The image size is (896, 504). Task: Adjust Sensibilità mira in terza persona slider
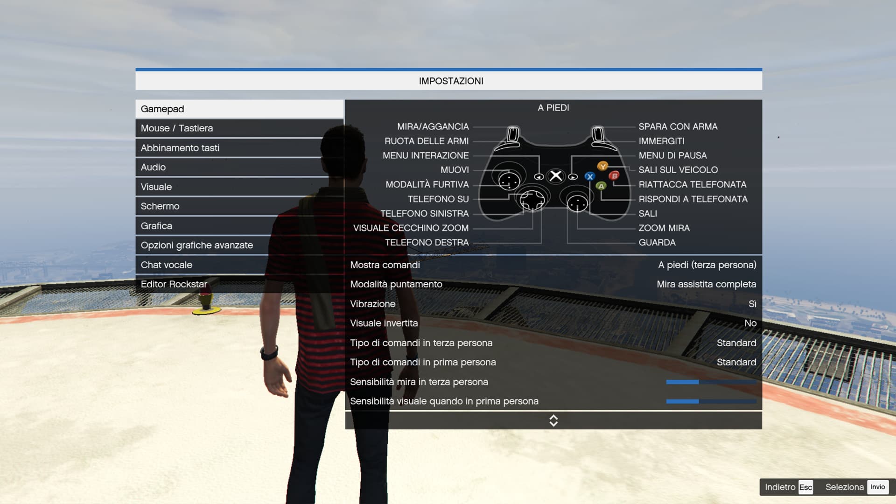click(711, 382)
